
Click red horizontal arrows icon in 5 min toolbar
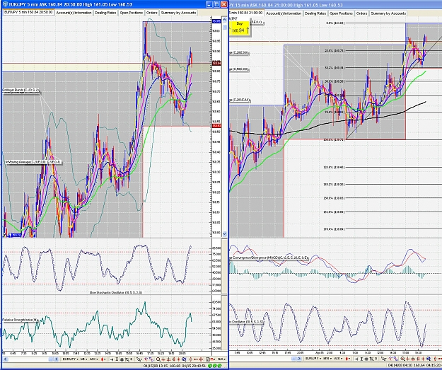pos(196,359)
